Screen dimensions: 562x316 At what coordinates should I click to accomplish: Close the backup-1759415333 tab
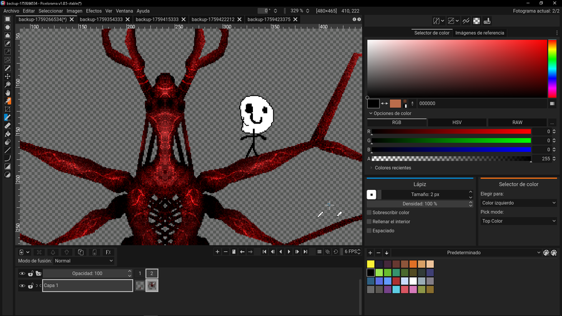tap(184, 19)
